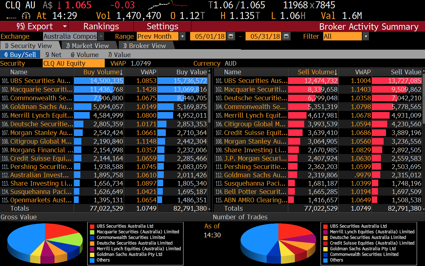Screen dimensions: 425x266
Task: Open the Filter All dropdown arrow
Action: pyautogui.click(x=366, y=36)
